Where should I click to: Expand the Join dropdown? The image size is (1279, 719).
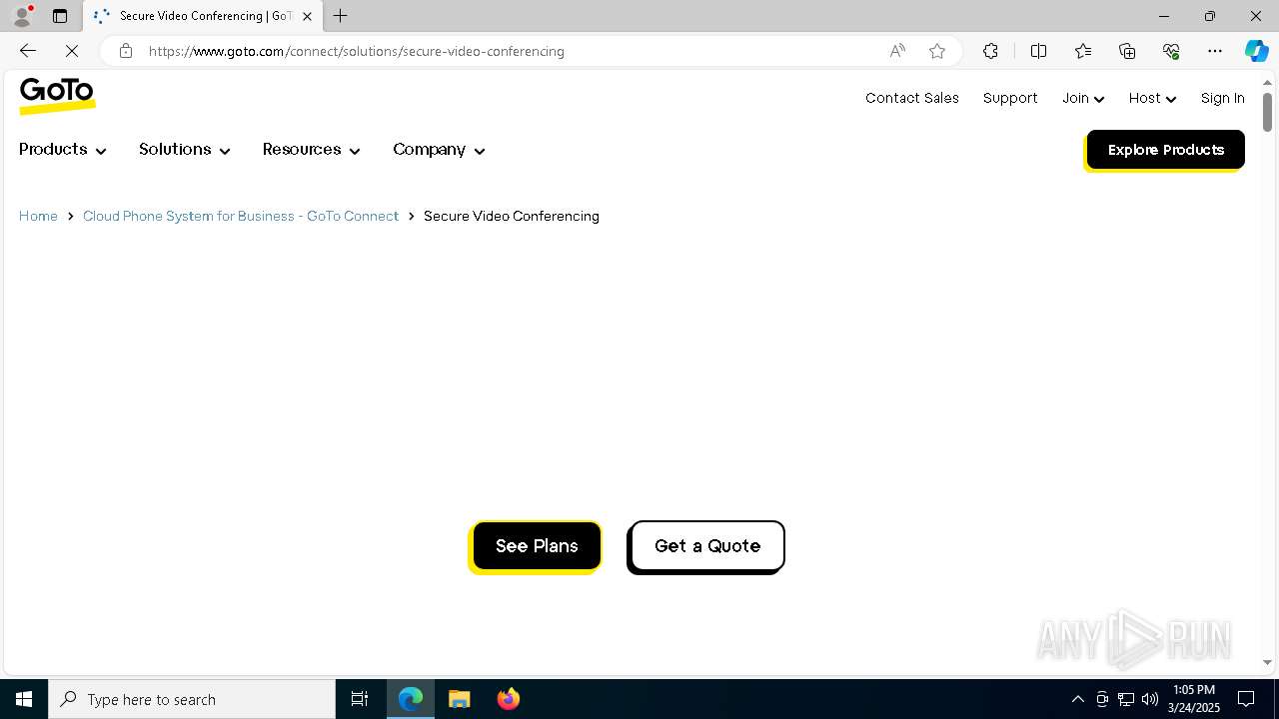click(x=1083, y=98)
